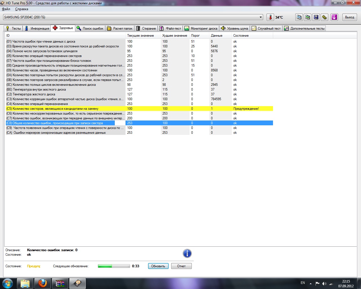361x289 pixels.
Task: Select the yellow (C5) warning row
Action: [139, 109]
